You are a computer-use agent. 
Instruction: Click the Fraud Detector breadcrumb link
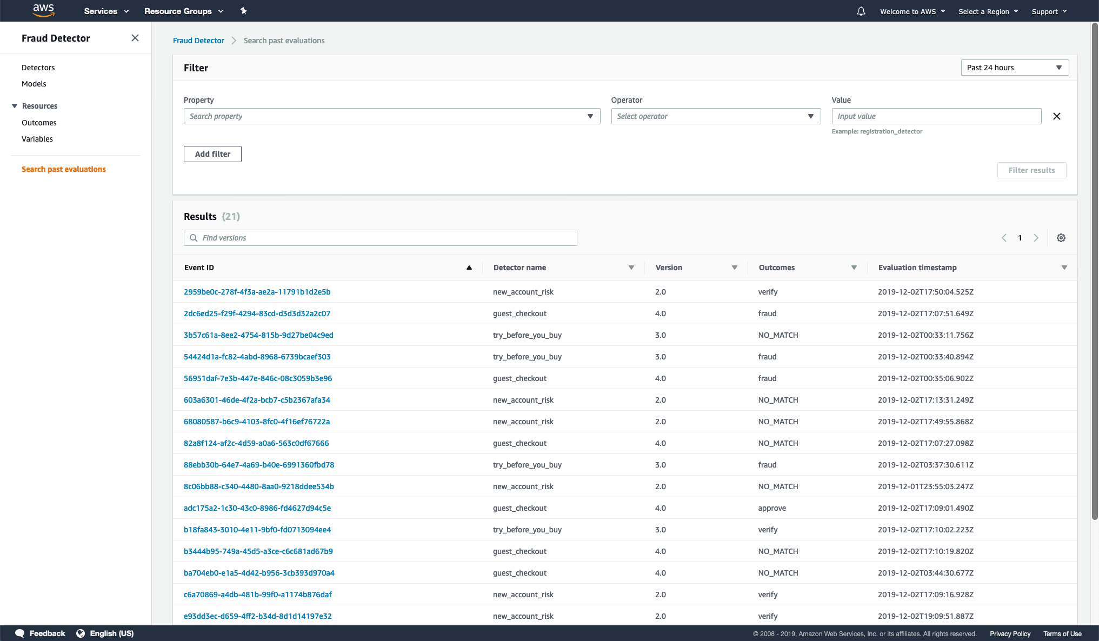coord(198,41)
